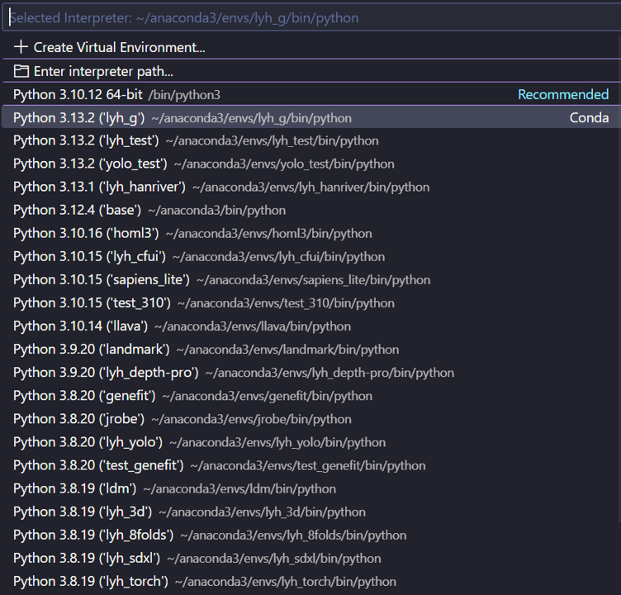This screenshot has height=595, width=621.
Task: Select Python 3.10.15 ('lyh_cfui') interpreter
Action: pos(311,256)
